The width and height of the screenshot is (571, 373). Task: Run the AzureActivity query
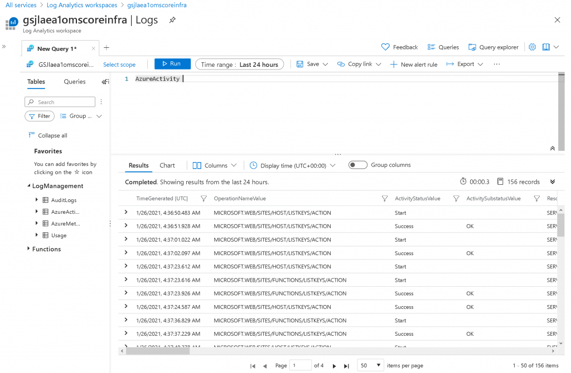click(172, 64)
